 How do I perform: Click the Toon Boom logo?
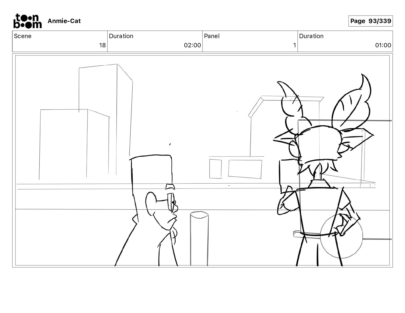pyautogui.click(x=27, y=21)
